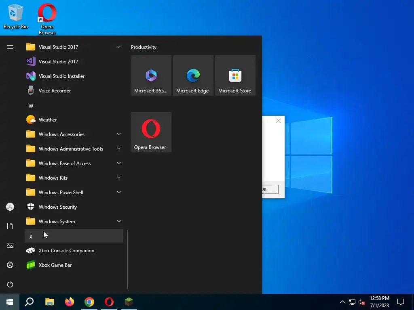Click the Power icon in Start sidebar
The width and height of the screenshot is (414, 310).
click(x=10, y=284)
